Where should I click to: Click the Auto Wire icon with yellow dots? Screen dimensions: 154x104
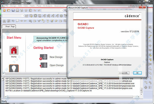click(150, 36)
